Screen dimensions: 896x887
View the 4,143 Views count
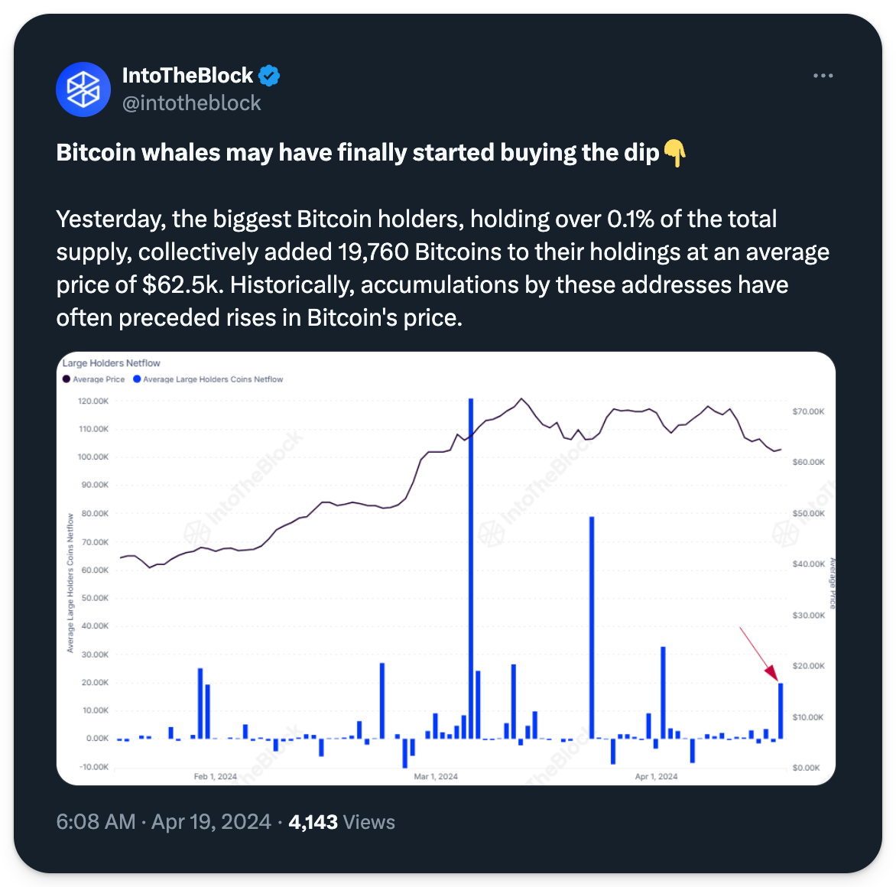[342, 822]
